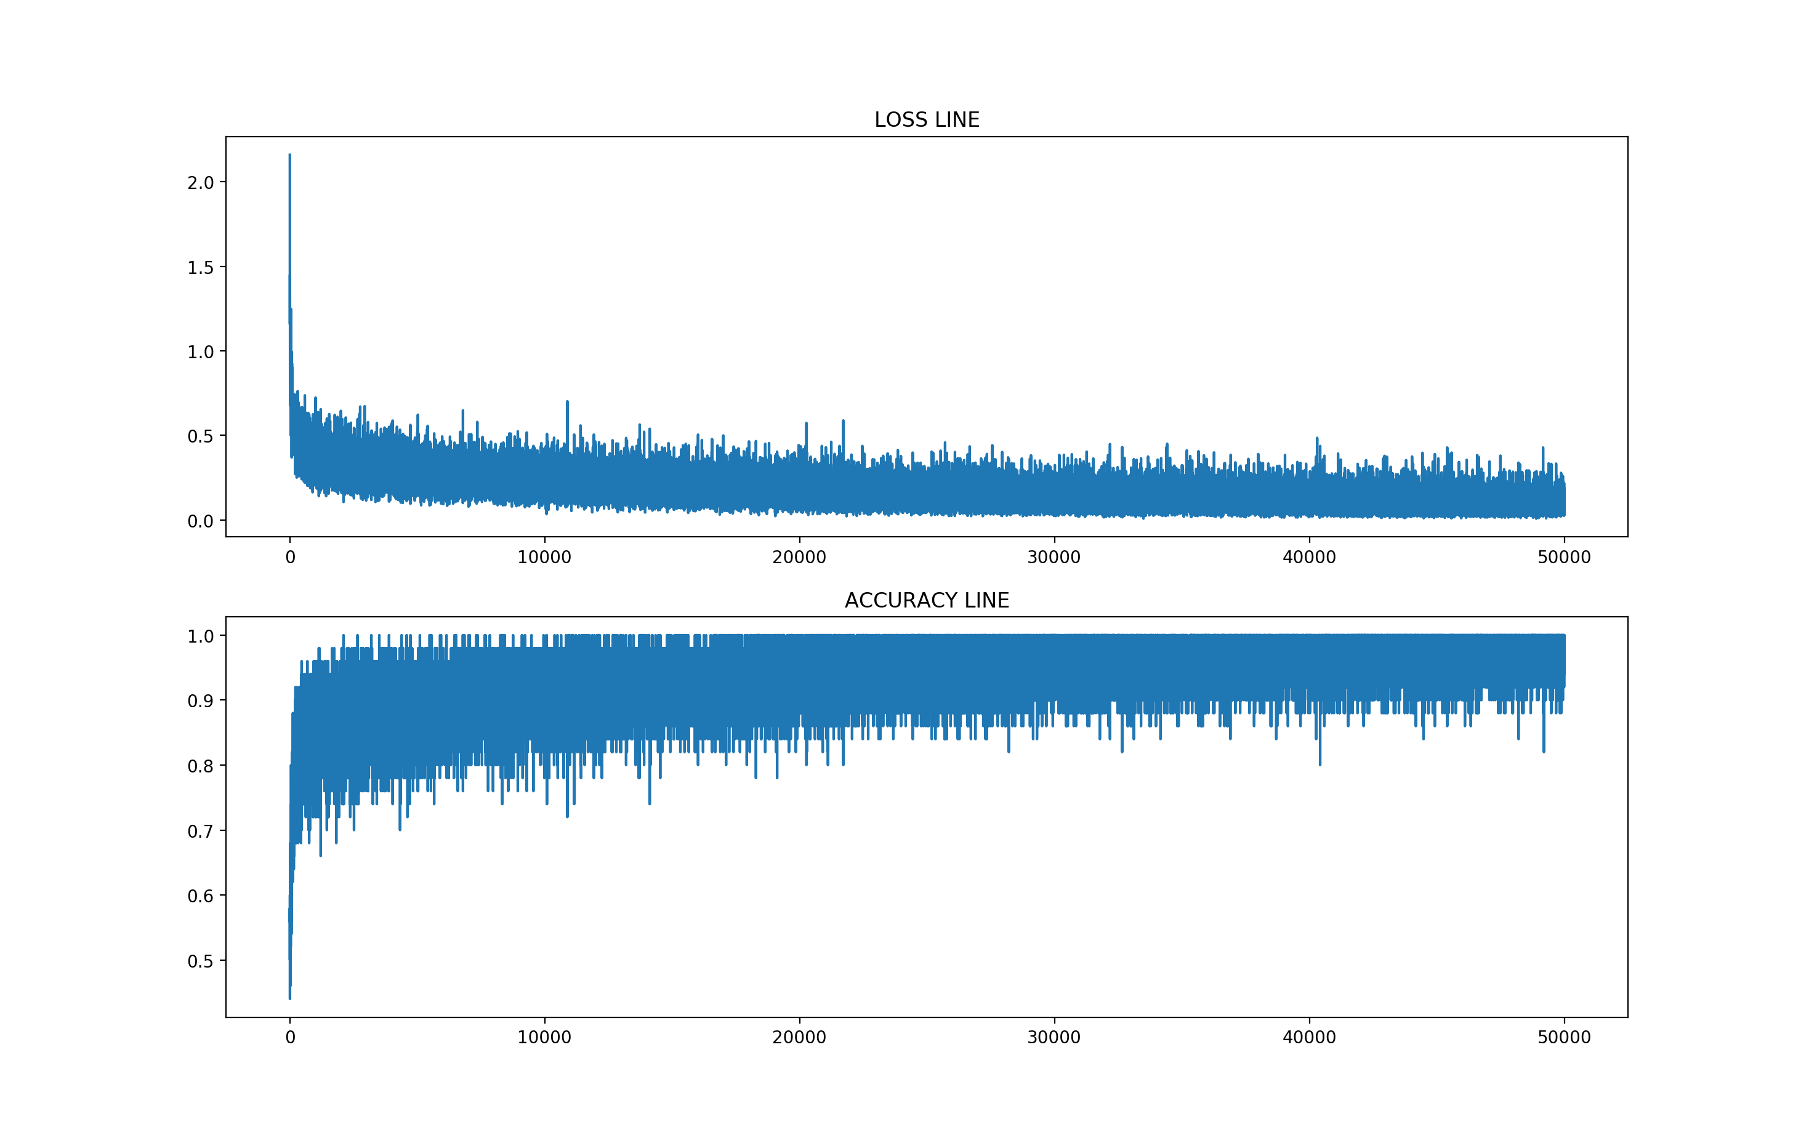Select the 0.9 y-axis label on accuracy plot
This screenshot has width=1809, height=1143.
tap(201, 700)
